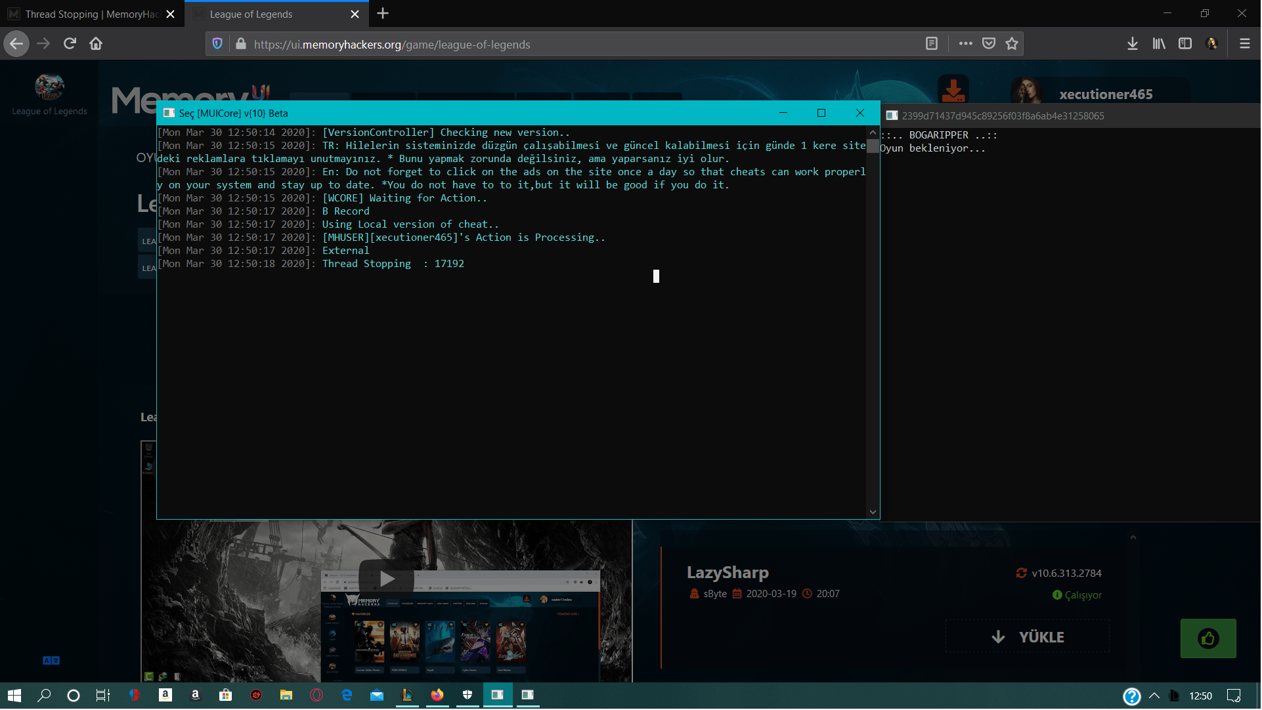Reload the page in Firefox

pos(70,44)
